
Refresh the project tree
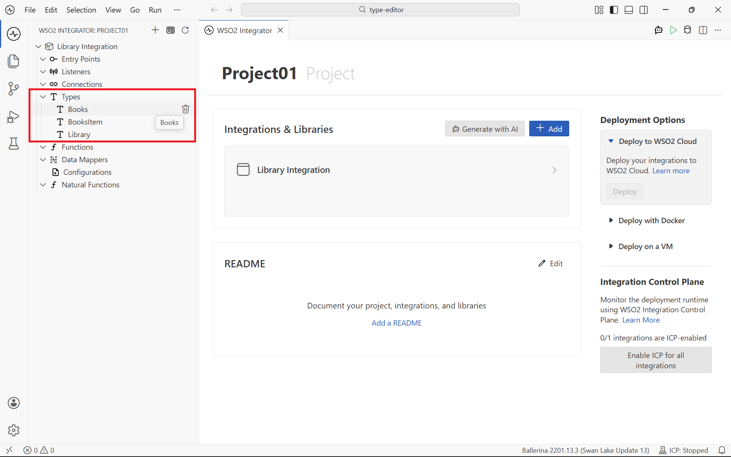coord(185,30)
